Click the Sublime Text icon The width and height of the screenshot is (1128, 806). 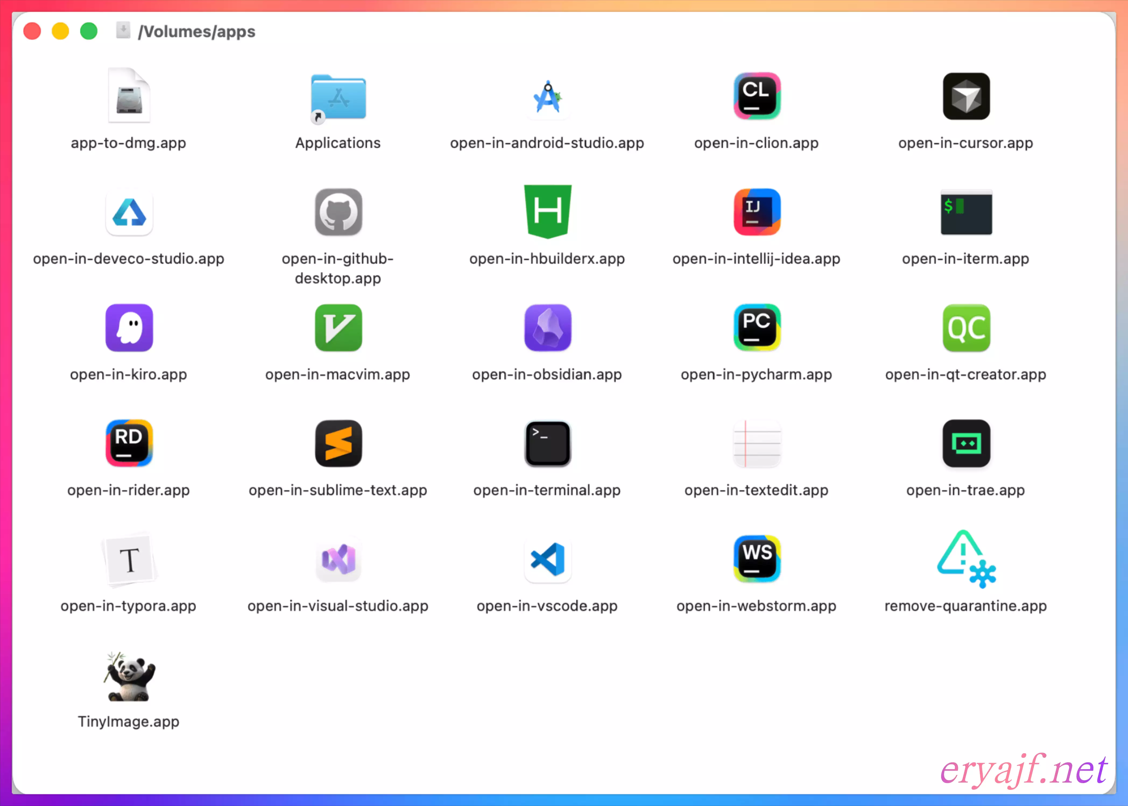tap(338, 443)
